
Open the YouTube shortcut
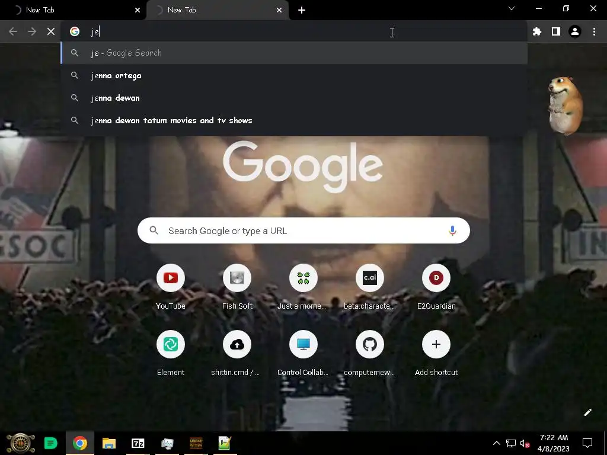[x=170, y=287]
